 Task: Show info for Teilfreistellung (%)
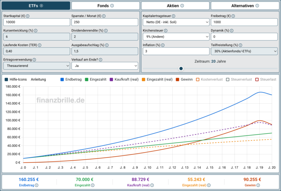click(x=240, y=45)
